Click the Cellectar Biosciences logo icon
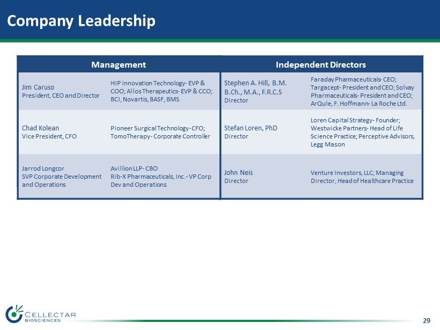440x330 pixels. (14, 314)
